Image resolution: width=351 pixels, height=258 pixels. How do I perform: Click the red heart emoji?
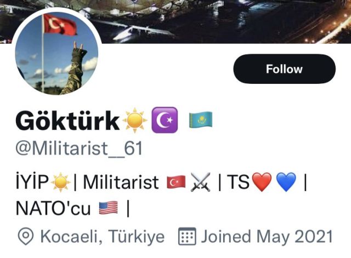(x=262, y=182)
